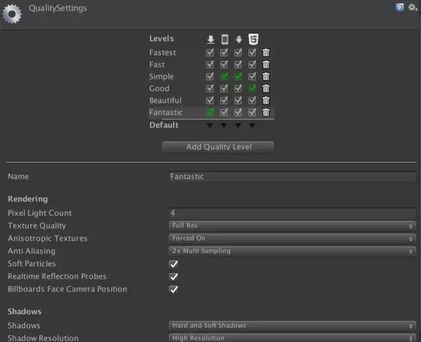421x342 pixels.
Task: Delete the Fastest quality level
Action: [266, 53]
